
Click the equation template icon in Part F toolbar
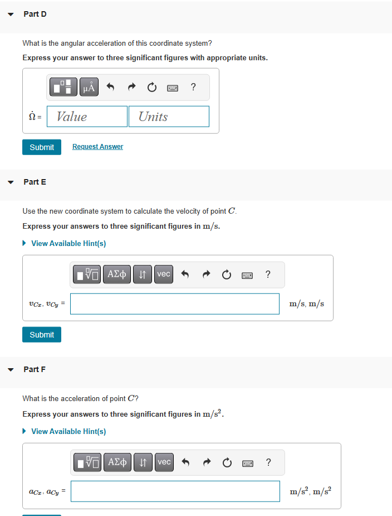87,462
